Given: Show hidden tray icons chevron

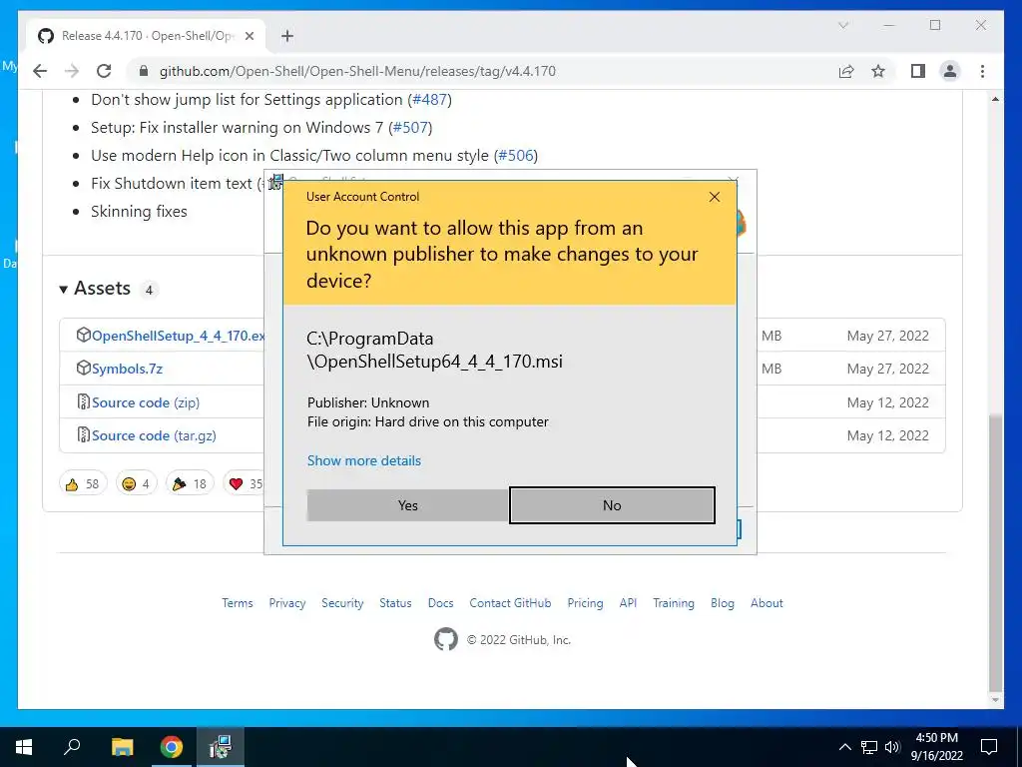Looking at the screenshot, I should tap(844, 747).
